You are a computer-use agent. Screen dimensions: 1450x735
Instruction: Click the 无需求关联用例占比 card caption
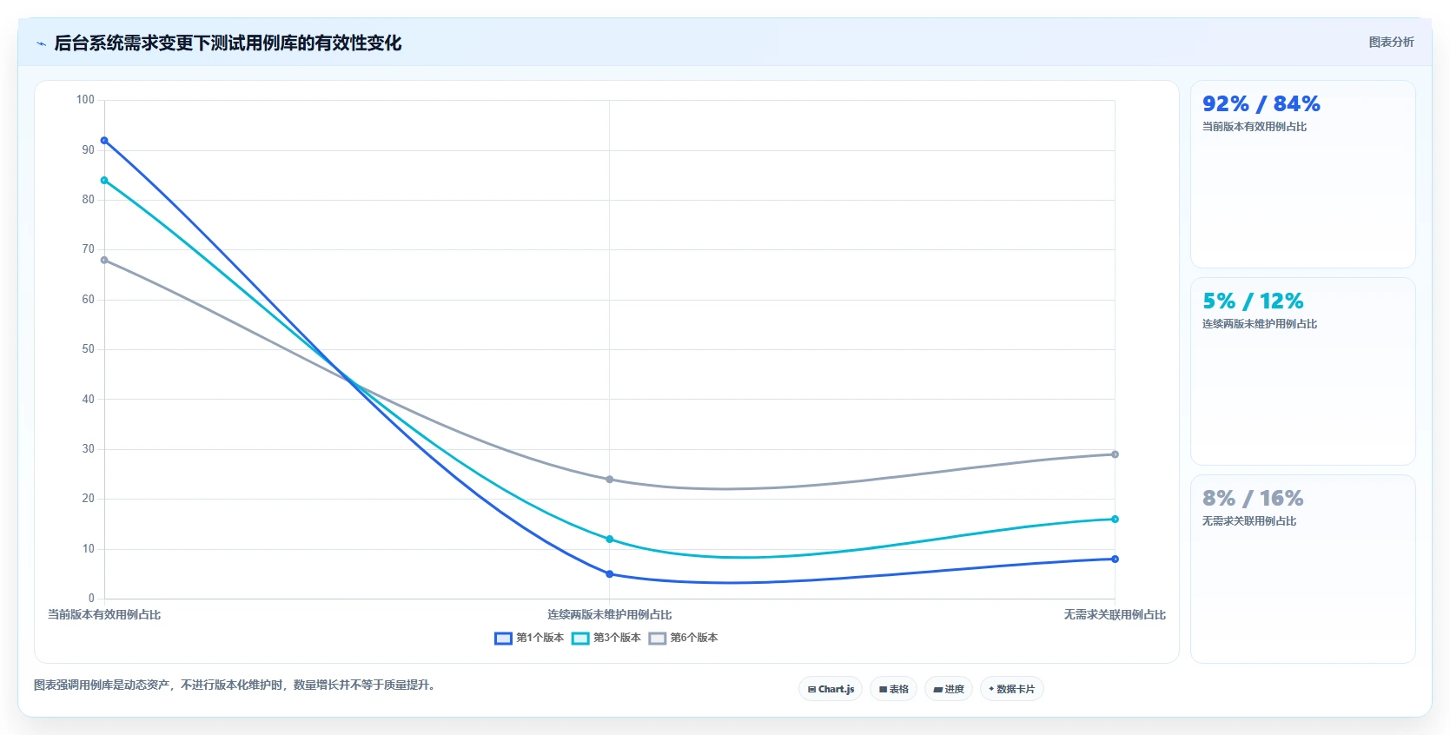point(1249,521)
